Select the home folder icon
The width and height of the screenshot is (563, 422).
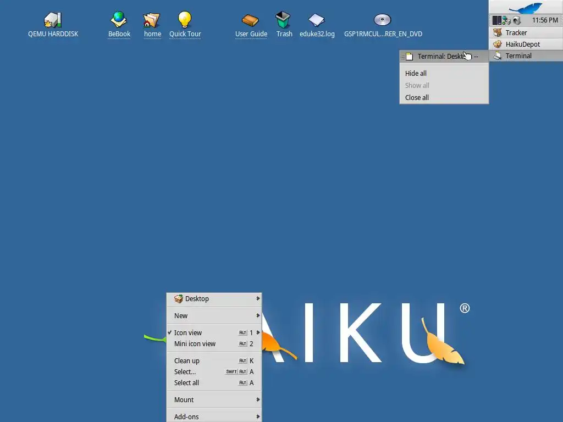pos(152,20)
